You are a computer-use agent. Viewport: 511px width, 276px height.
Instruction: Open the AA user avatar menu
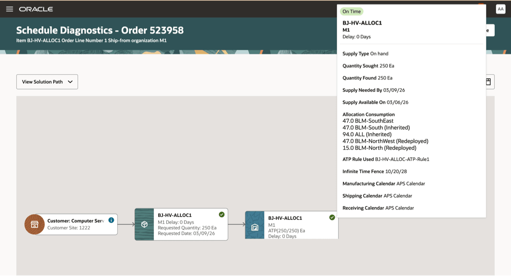click(501, 9)
